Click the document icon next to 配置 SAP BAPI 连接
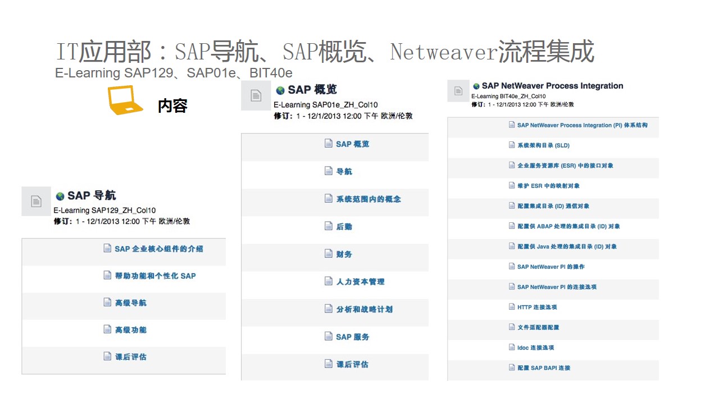Screen dimensions: 719x404 click(512, 367)
